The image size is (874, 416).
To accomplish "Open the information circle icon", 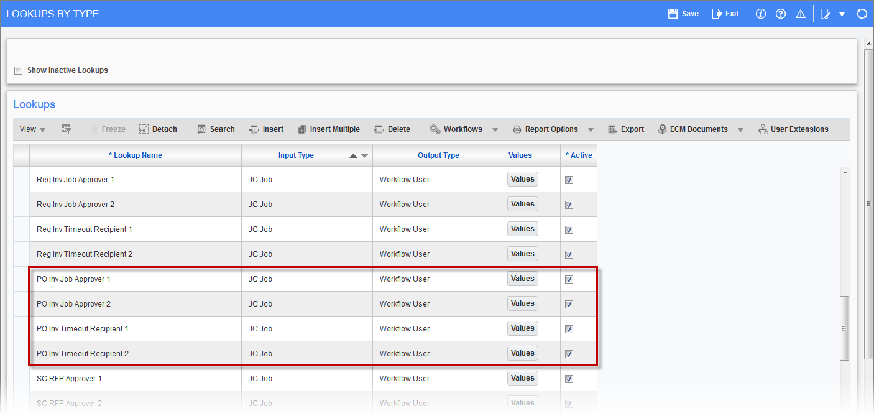I will 760,14.
